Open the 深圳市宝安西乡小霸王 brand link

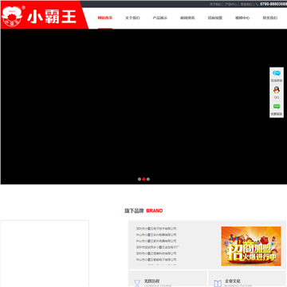pos(158,247)
